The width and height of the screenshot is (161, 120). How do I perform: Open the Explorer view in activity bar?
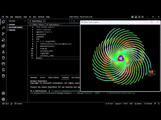(x=3, y=22)
